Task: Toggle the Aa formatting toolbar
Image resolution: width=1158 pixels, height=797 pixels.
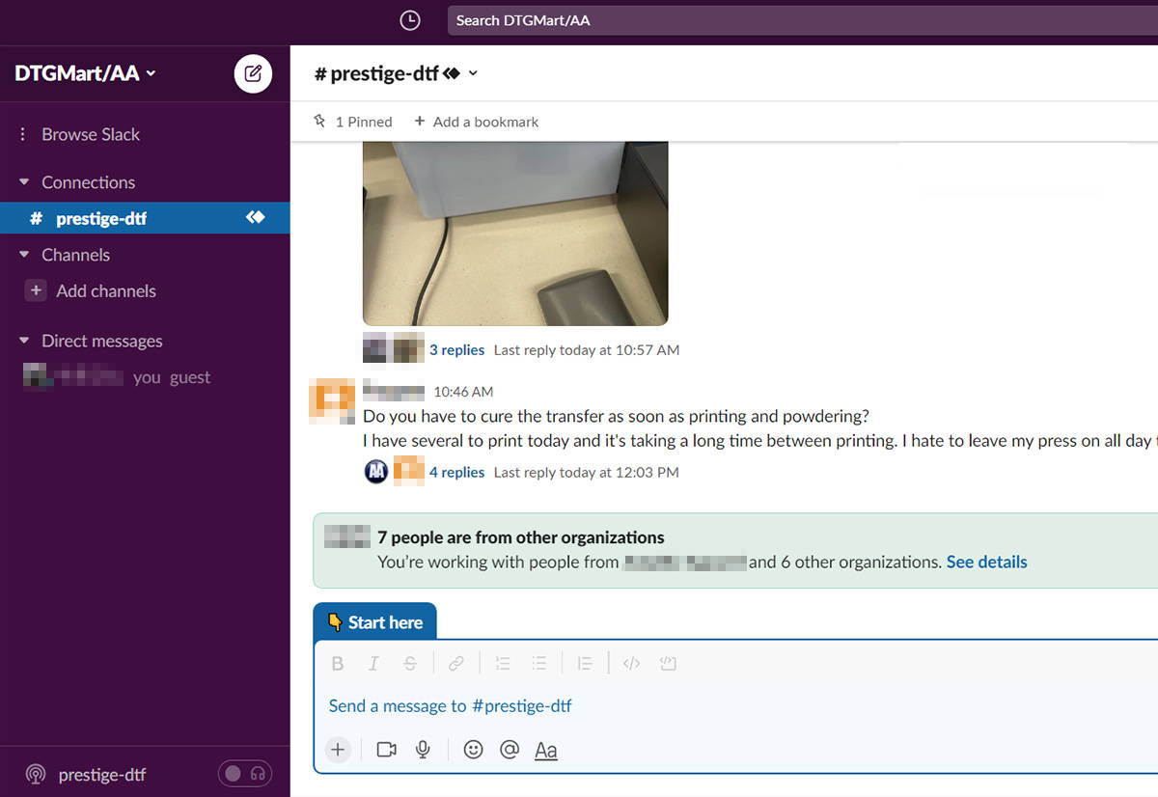Action: 546,750
